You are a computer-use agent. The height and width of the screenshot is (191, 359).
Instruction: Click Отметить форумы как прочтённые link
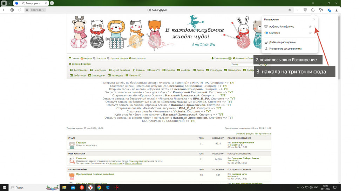(253, 134)
